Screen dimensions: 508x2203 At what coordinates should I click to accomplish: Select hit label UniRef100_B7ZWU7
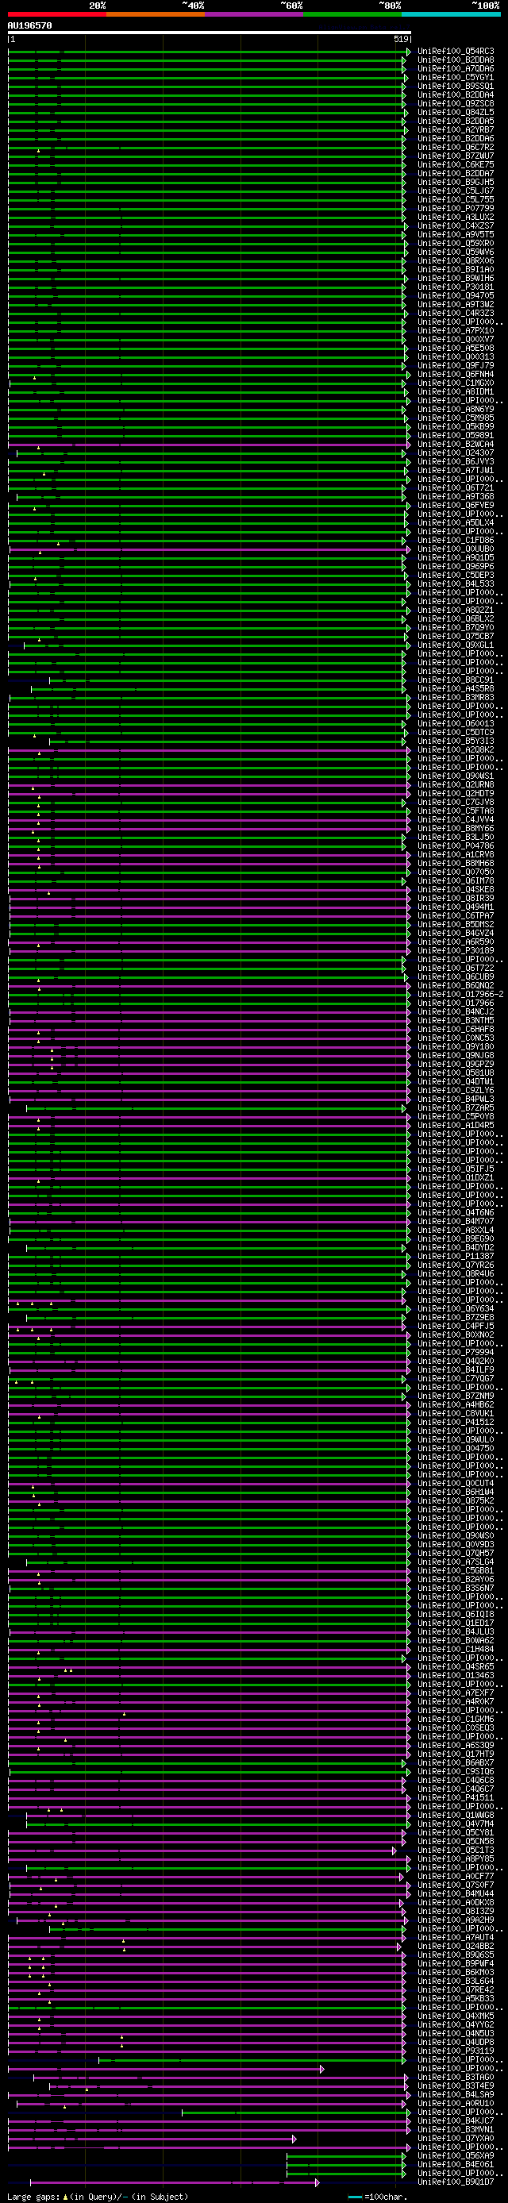[x=455, y=156]
